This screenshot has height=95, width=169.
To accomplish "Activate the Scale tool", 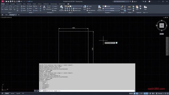I will pyautogui.click(x=29, y=11).
